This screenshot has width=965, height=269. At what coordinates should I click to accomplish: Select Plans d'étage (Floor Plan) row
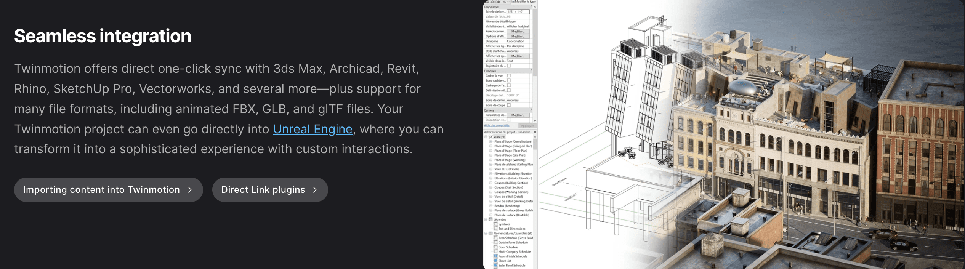(511, 151)
